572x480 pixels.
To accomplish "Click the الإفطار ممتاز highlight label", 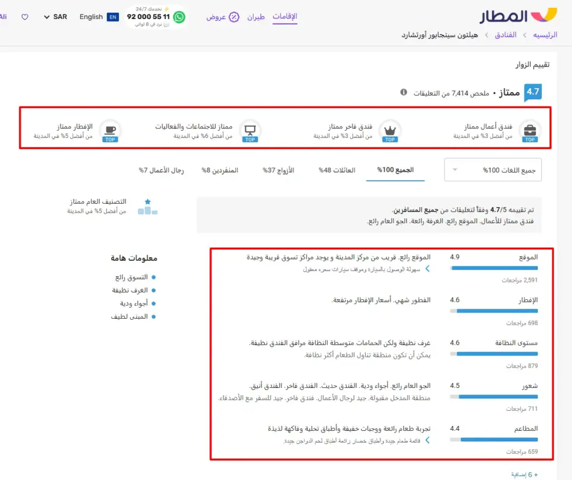I will coord(74,127).
